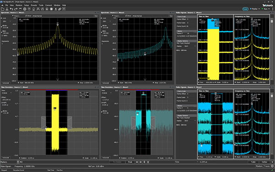
Task: Move marker left with left arrow icon
Action: [137, 162]
